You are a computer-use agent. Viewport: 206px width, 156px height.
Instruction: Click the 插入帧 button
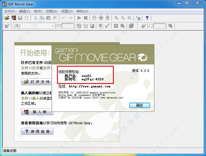(x=37, y=112)
